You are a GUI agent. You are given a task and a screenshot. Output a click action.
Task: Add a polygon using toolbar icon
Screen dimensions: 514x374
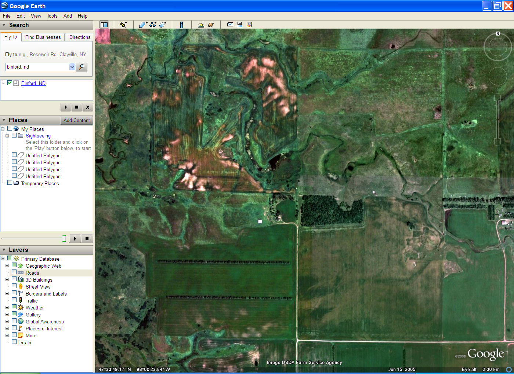143,25
